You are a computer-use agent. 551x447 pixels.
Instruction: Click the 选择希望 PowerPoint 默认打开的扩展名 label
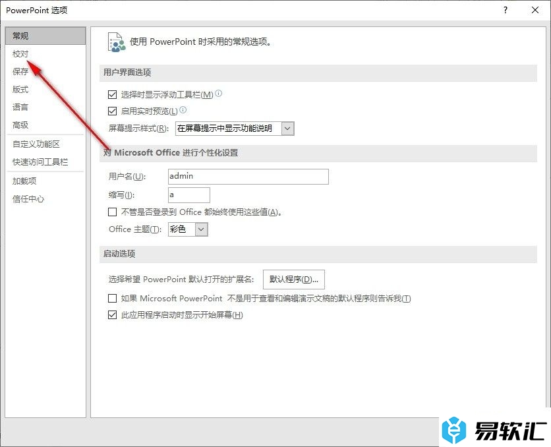(181, 280)
